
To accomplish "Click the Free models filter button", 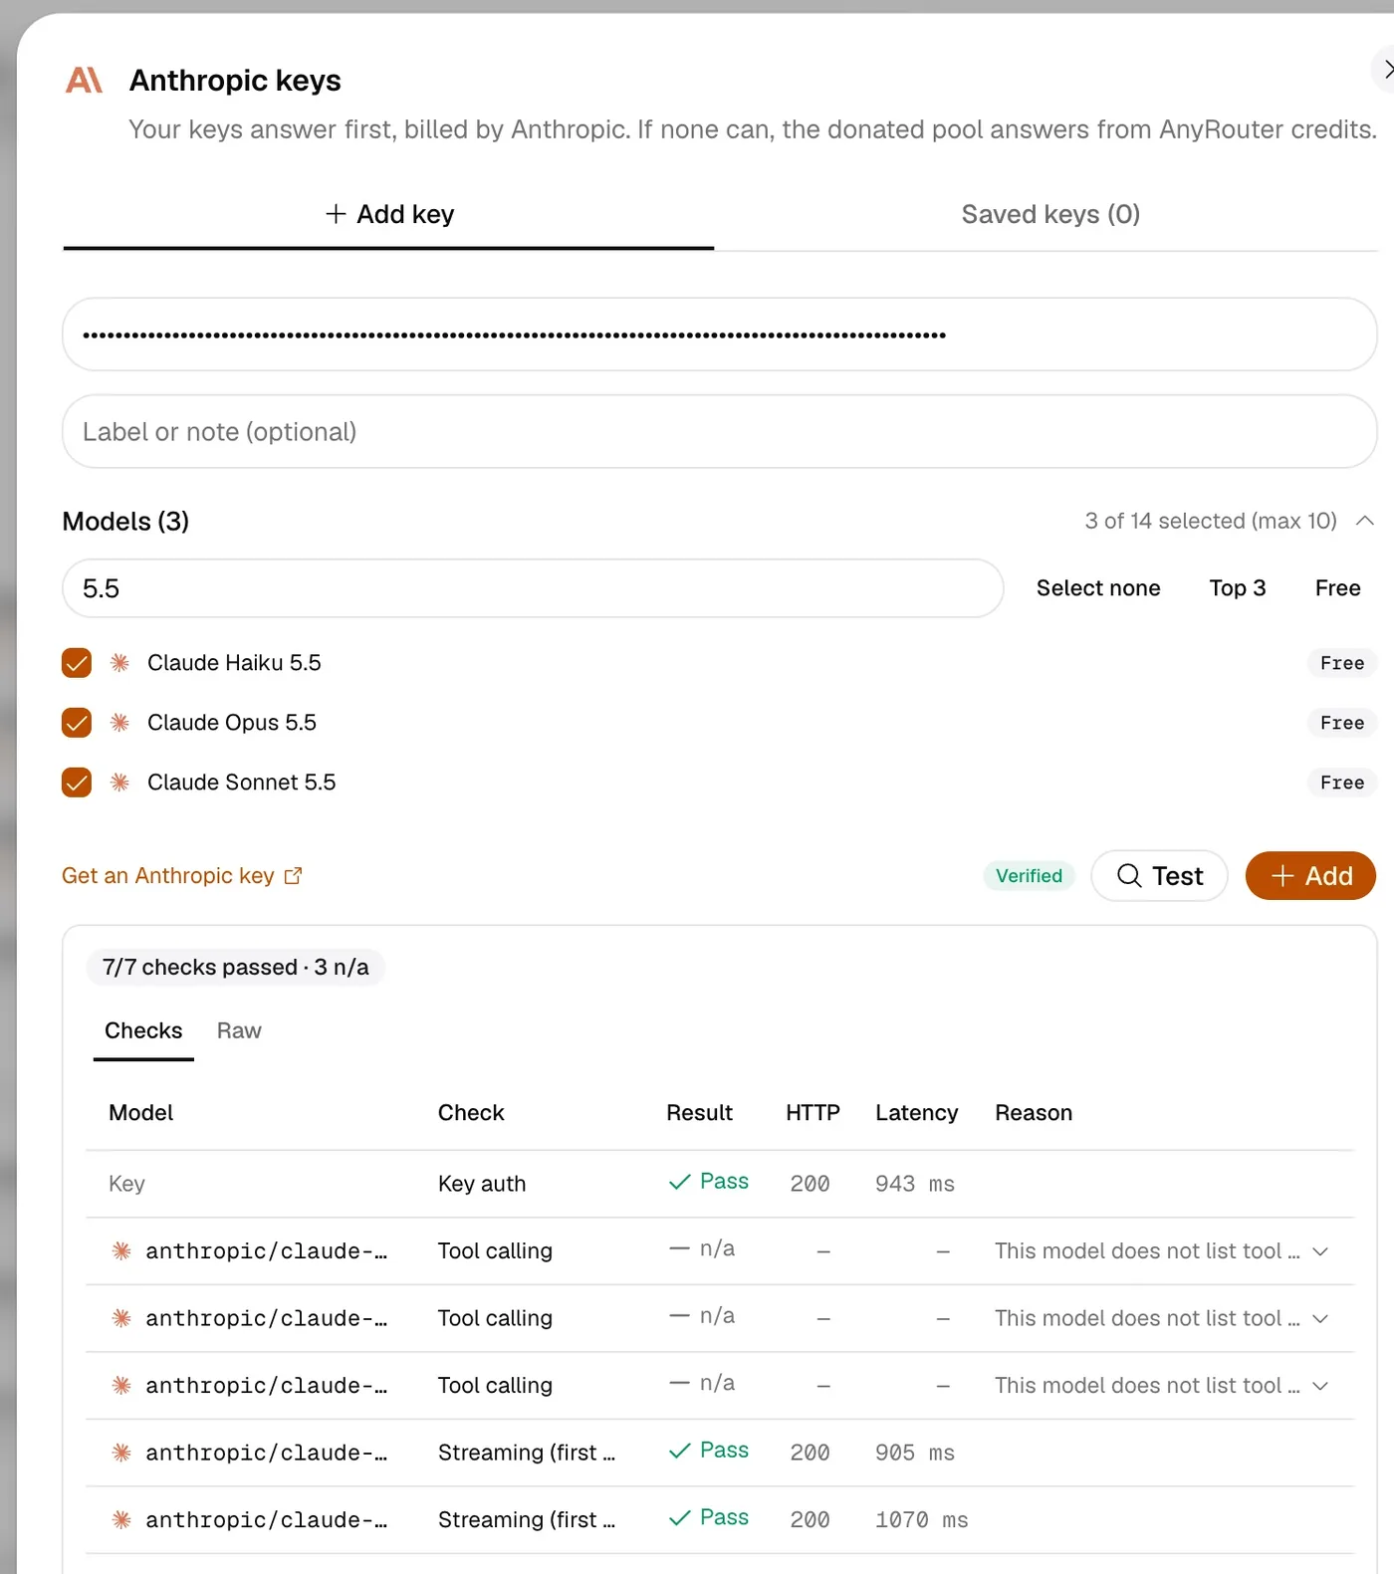I will tap(1337, 588).
